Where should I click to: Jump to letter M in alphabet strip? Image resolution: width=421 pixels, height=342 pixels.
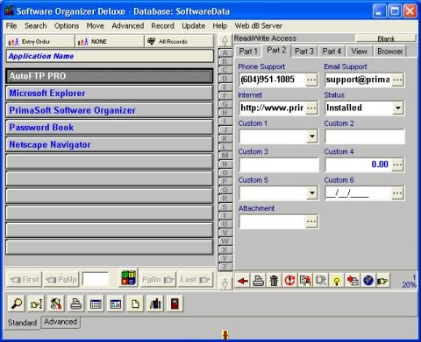coord(225,156)
